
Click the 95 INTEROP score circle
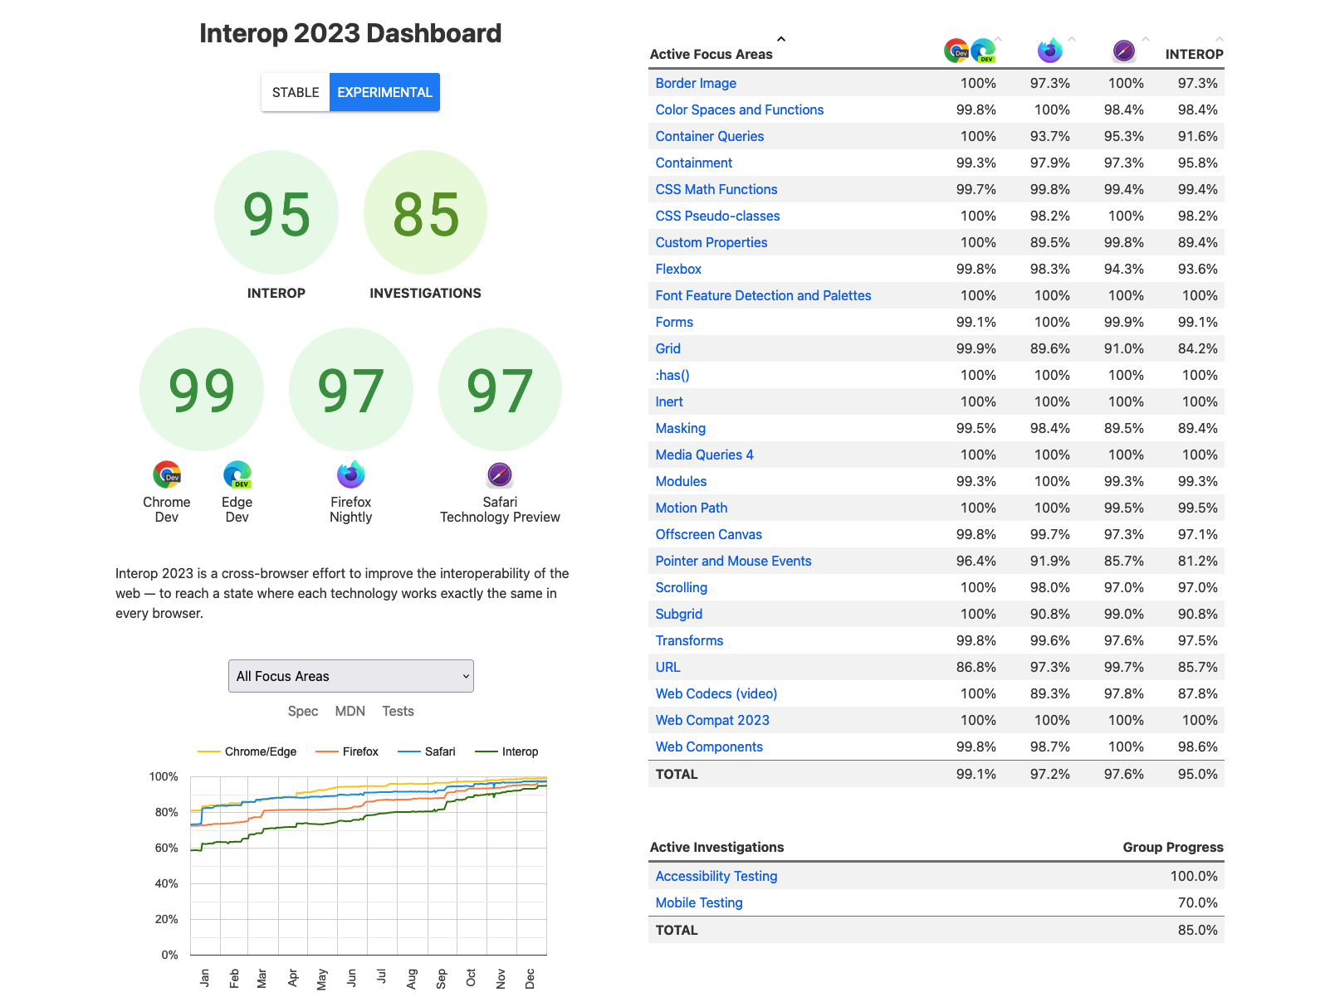coord(276,213)
